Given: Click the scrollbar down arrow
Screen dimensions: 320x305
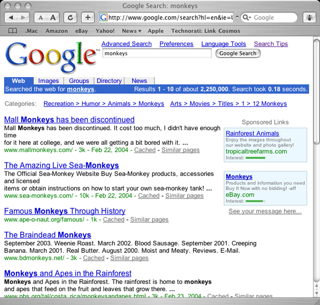Looking at the screenshot, I should (x=317, y=293).
